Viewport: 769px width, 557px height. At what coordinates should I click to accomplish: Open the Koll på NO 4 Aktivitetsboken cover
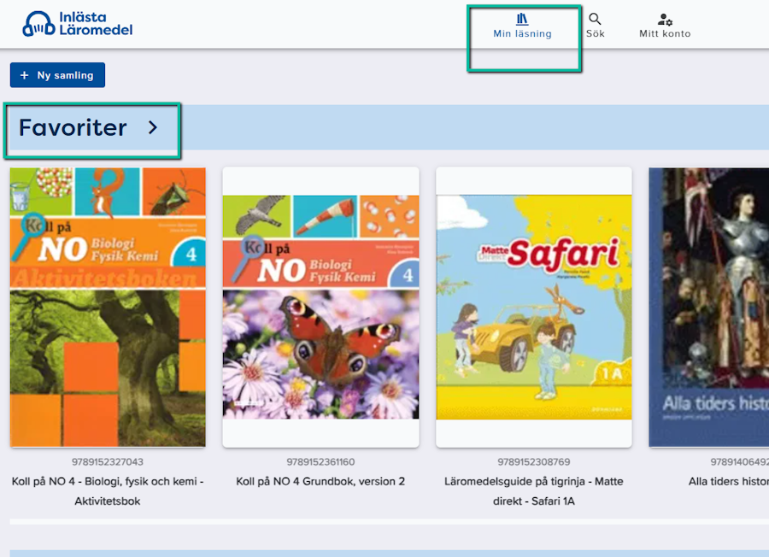point(108,308)
